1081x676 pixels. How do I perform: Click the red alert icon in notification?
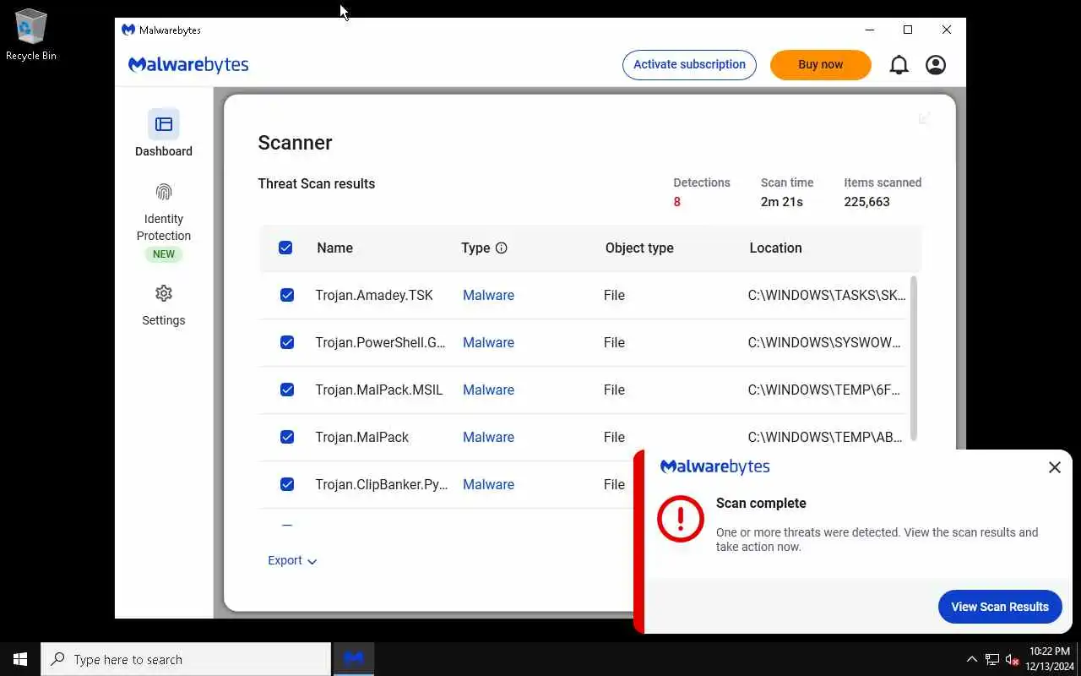(681, 518)
